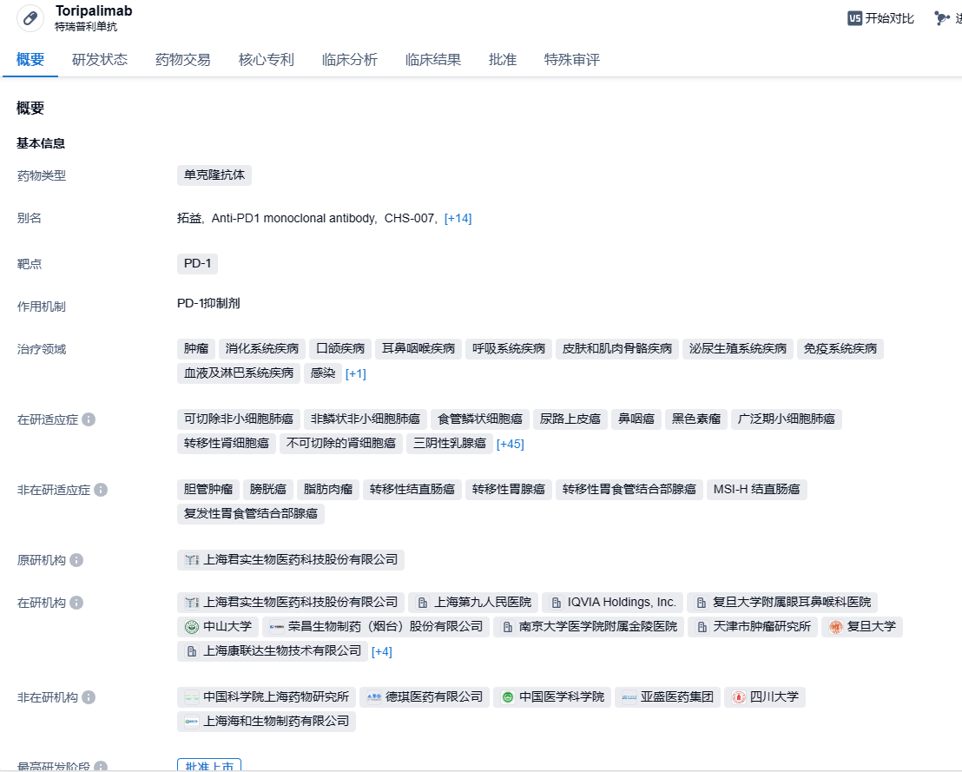The height and width of the screenshot is (772, 962).
Task: Click info icon next to 原研机构
Action: [76, 560]
